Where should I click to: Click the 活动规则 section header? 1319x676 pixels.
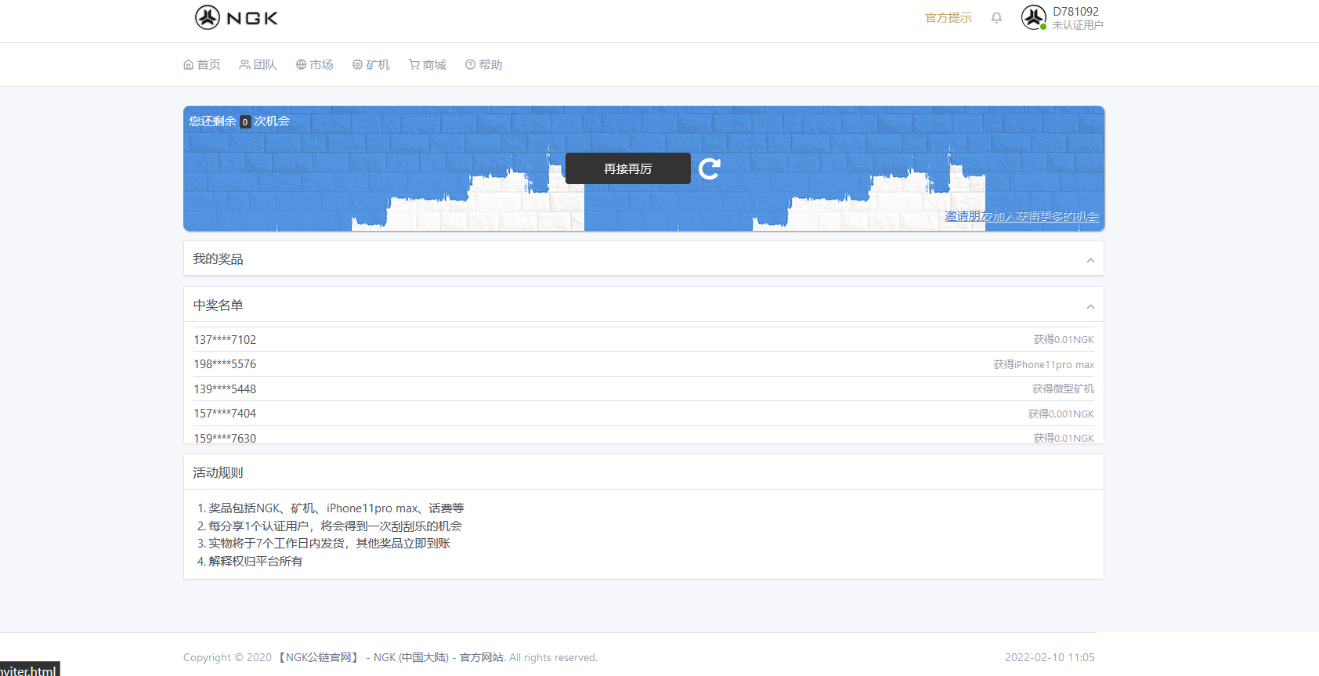tap(218, 472)
